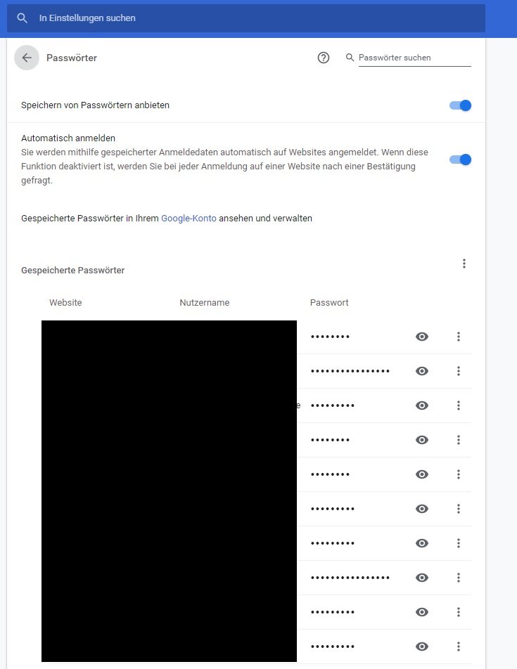Reveal the last listed password via eye icon
This screenshot has height=669, width=517.
[422, 647]
